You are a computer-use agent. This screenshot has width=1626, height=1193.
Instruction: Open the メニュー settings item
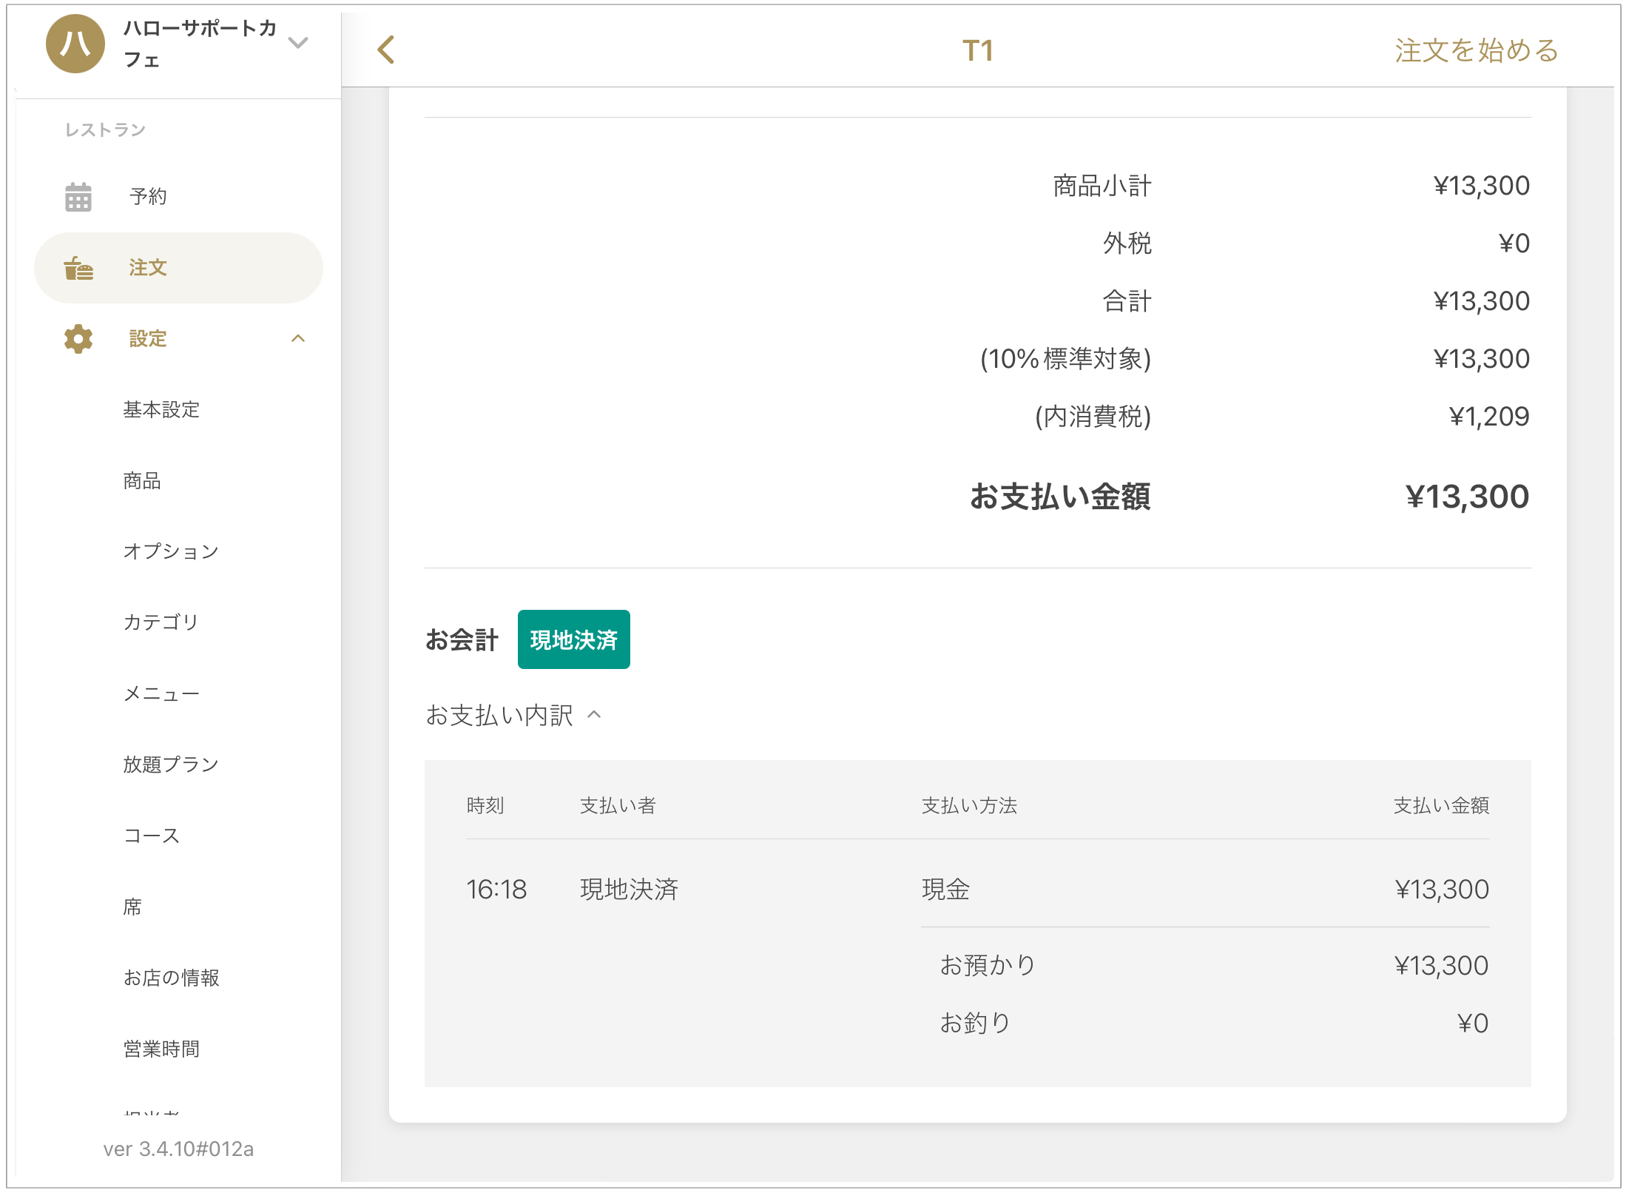click(161, 693)
